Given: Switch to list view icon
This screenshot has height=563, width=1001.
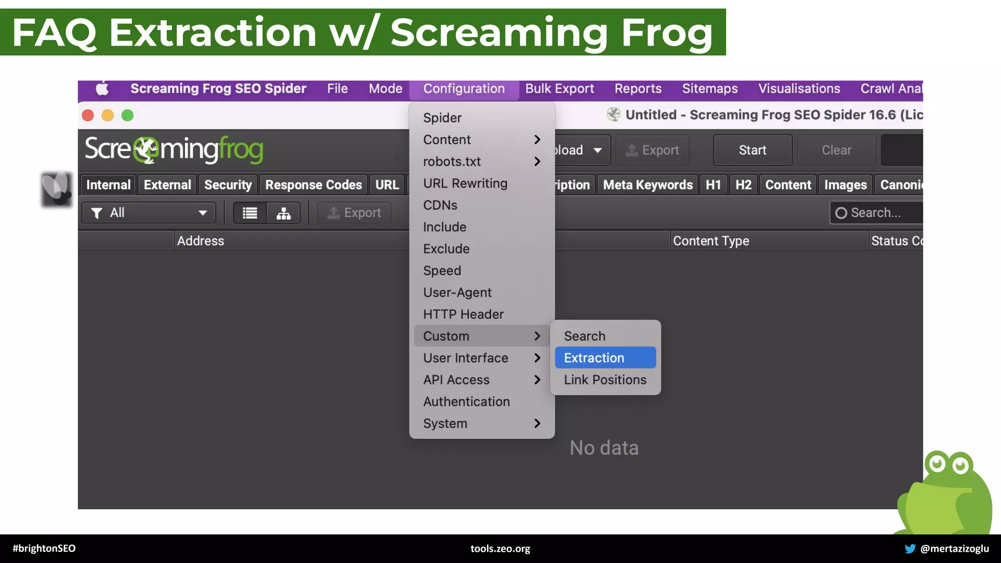Looking at the screenshot, I should (x=250, y=213).
